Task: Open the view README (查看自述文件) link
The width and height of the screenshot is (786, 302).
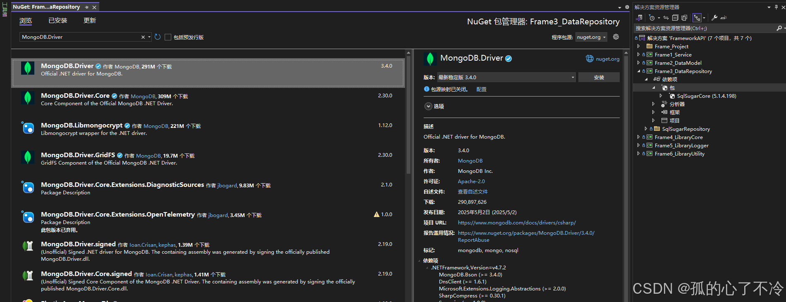Action: coord(472,191)
